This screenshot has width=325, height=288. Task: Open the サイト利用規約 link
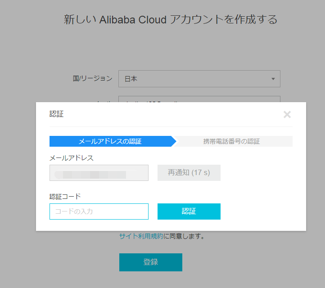[x=141, y=236]
